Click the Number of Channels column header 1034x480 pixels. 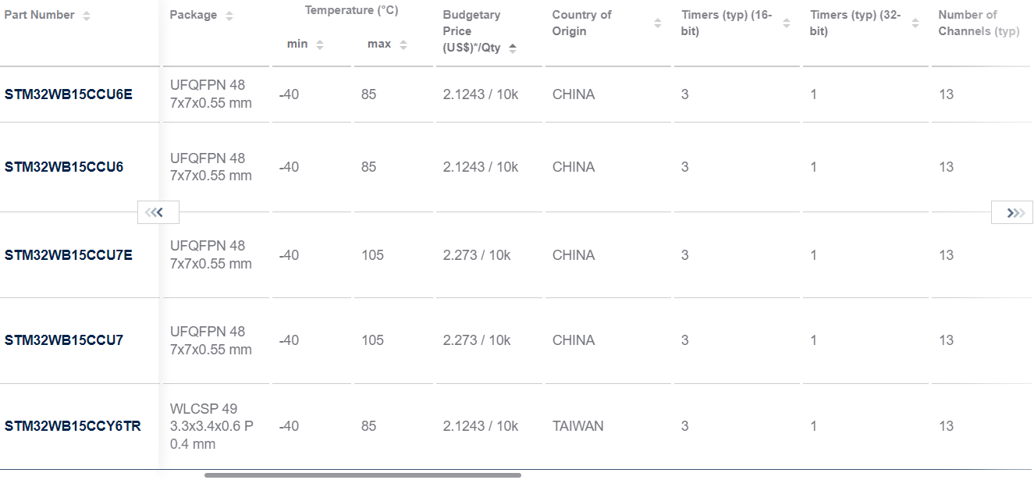(978, 23)
